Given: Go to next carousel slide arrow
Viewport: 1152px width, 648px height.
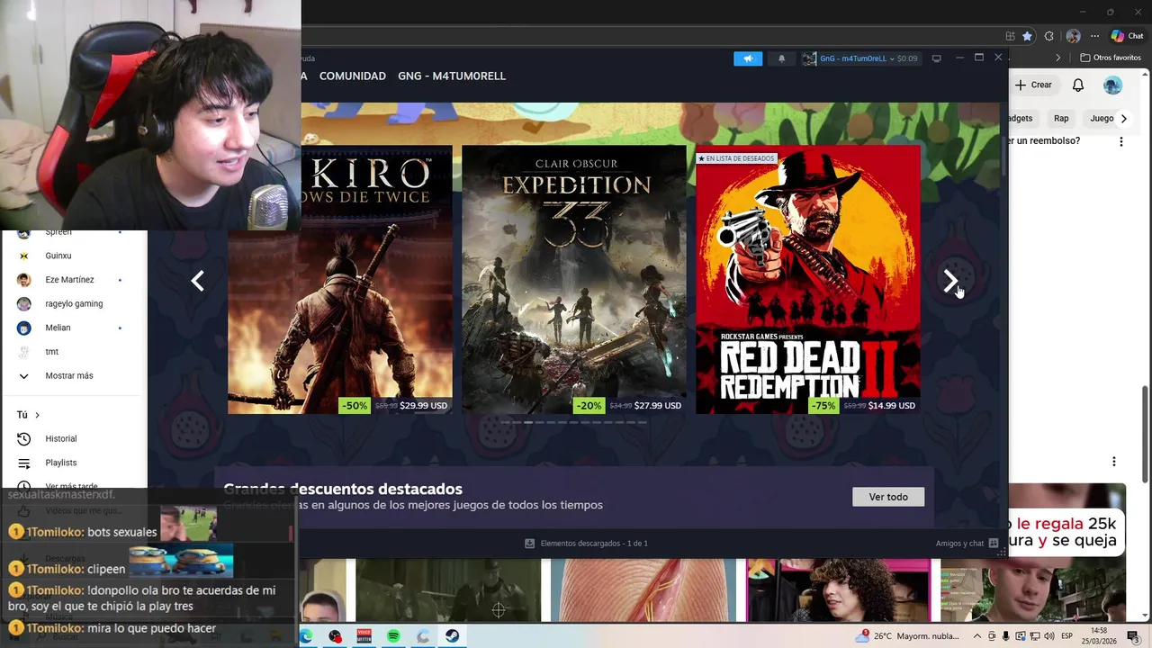Looking at the screenshot, I should (x=950, y=281).
